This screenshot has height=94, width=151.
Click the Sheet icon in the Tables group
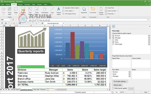16,9
